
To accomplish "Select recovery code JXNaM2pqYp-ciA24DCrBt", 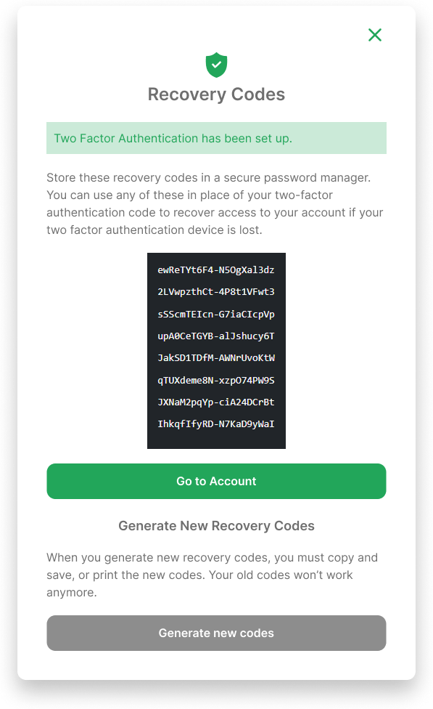I will click(215, 402).
